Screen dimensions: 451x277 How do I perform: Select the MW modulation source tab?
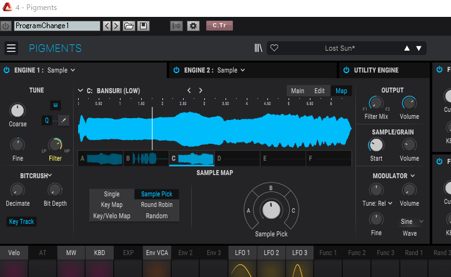71,253
